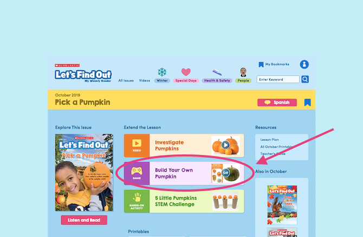363x237 pixels.
Task: Open the All October Printables link
Action: point(276,147)
